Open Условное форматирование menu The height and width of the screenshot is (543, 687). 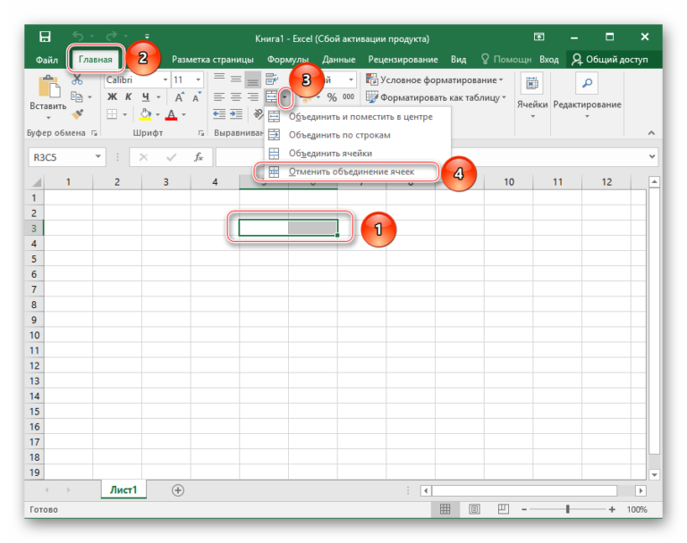[x=435, y=80]
